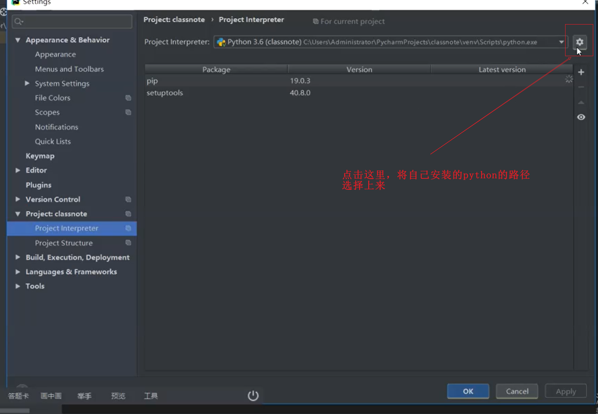
Task: Focus the settings search field
Action: pos(72,21)
